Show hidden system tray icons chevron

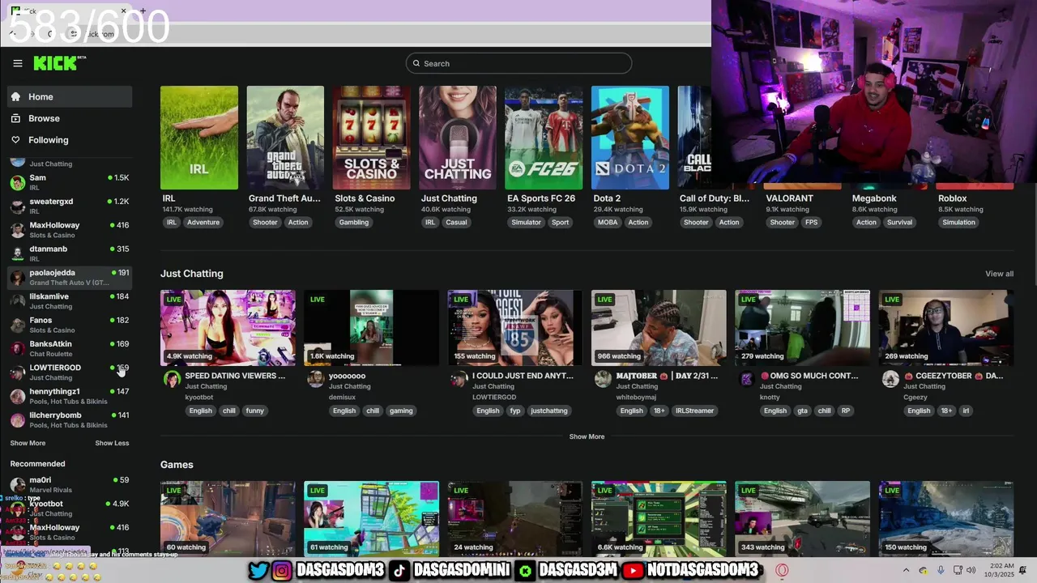[x=906, y=570]
